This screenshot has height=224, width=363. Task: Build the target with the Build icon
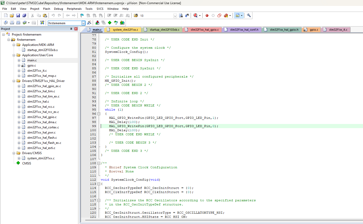pyautogui.click(x=12, y=23)
